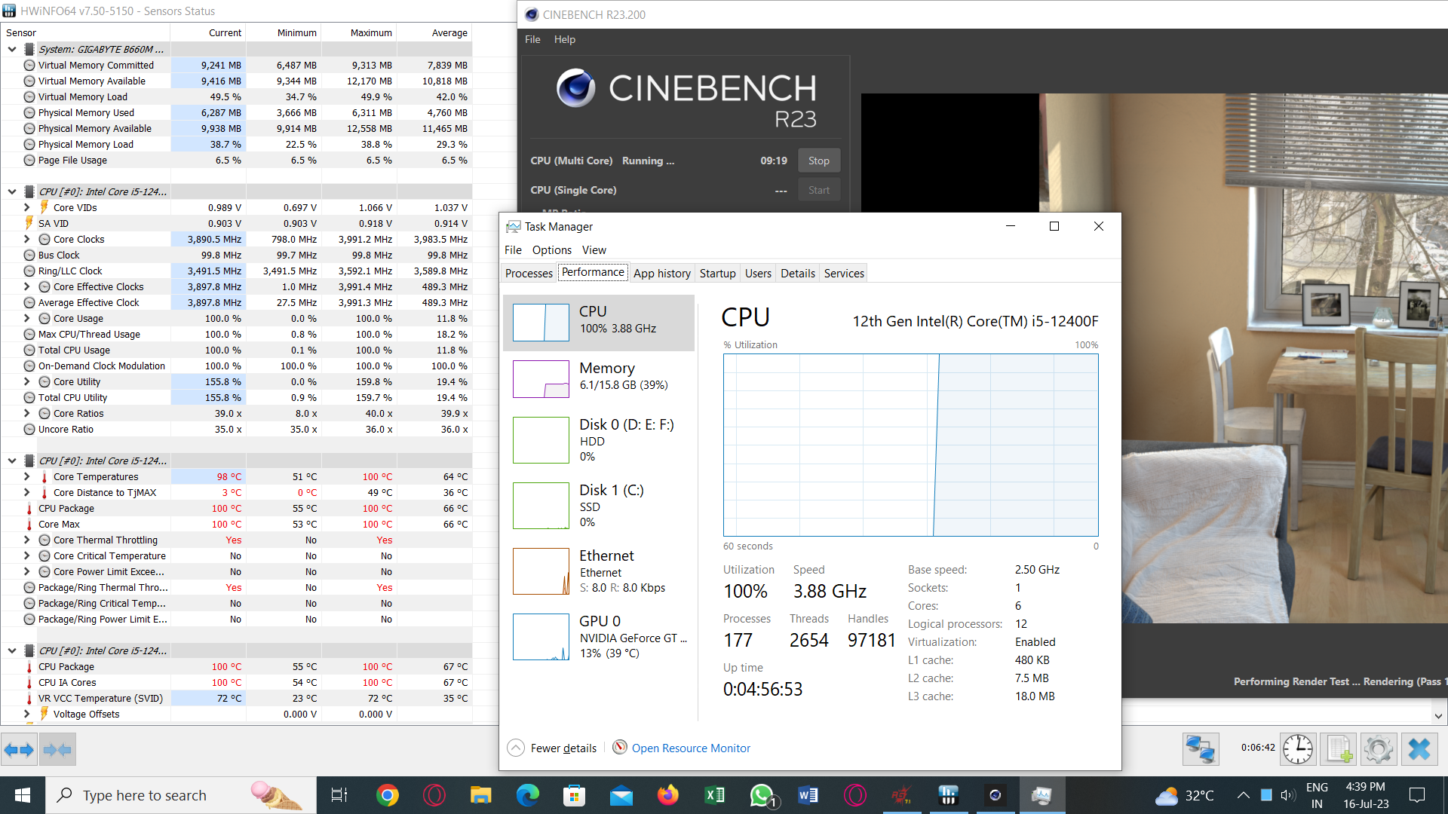Open Excel from taskbar
This screenshot has width=1448, height=814.
point(715,795)
